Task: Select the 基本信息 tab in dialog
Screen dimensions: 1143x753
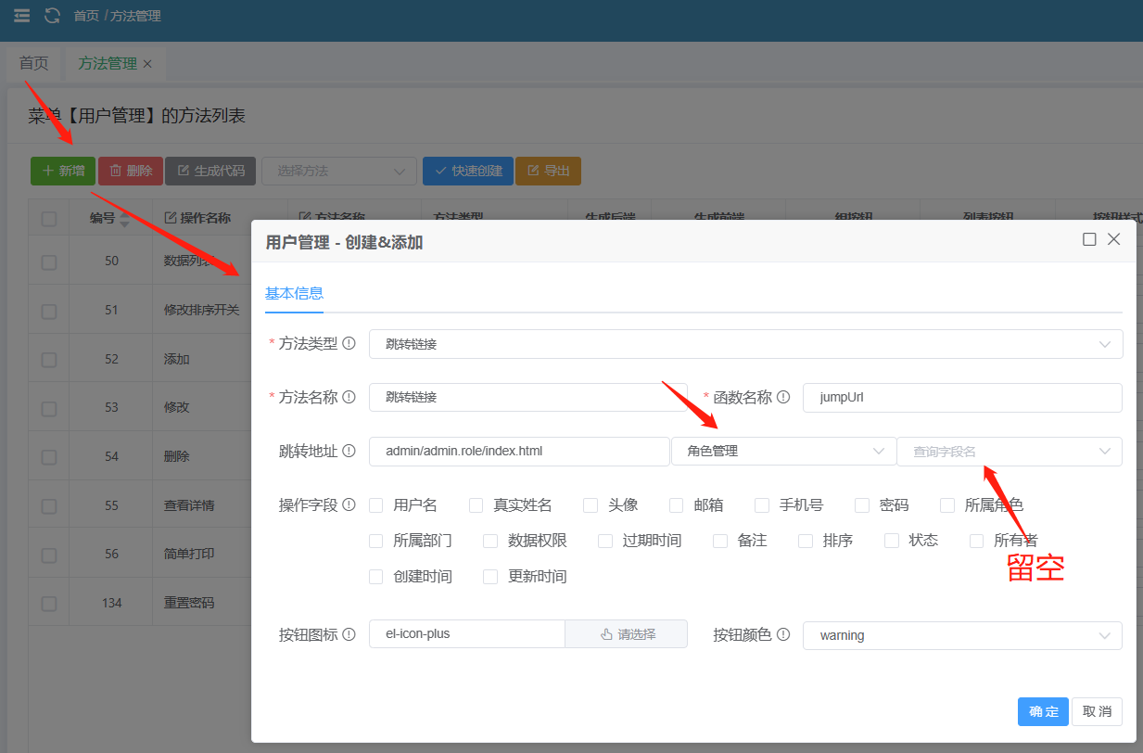Action: (x=294, y=293)
